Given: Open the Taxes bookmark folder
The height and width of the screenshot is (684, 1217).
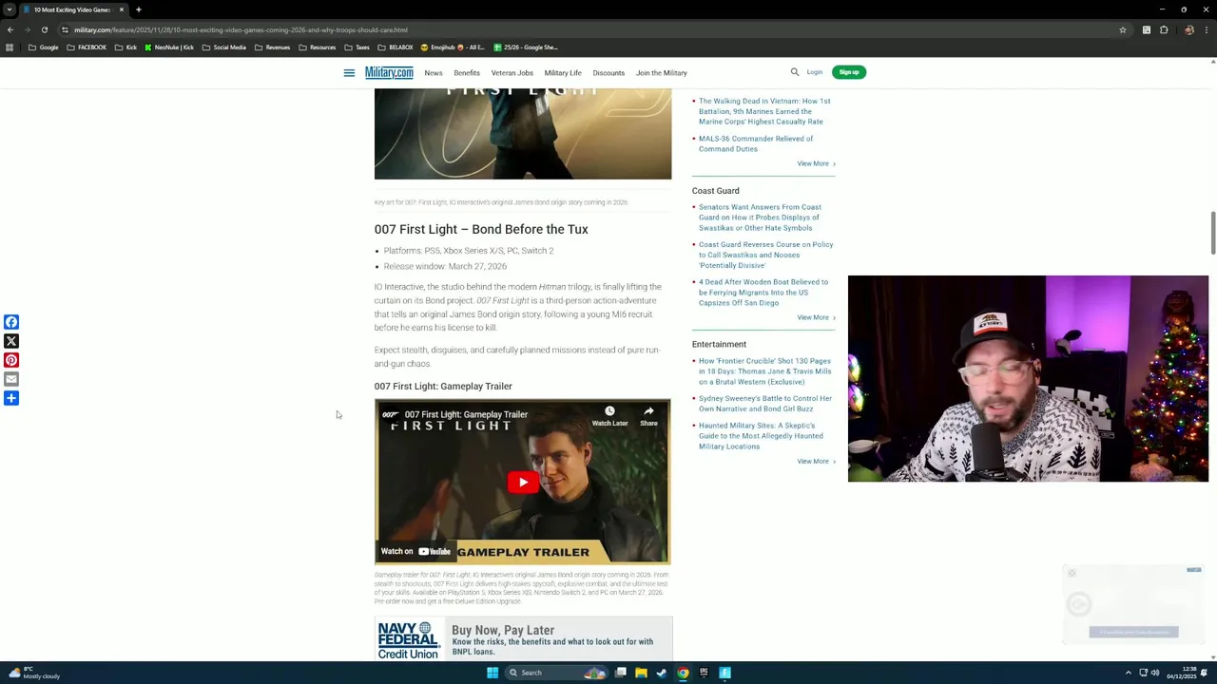Looking at the screenshot, I should [357, 47].
